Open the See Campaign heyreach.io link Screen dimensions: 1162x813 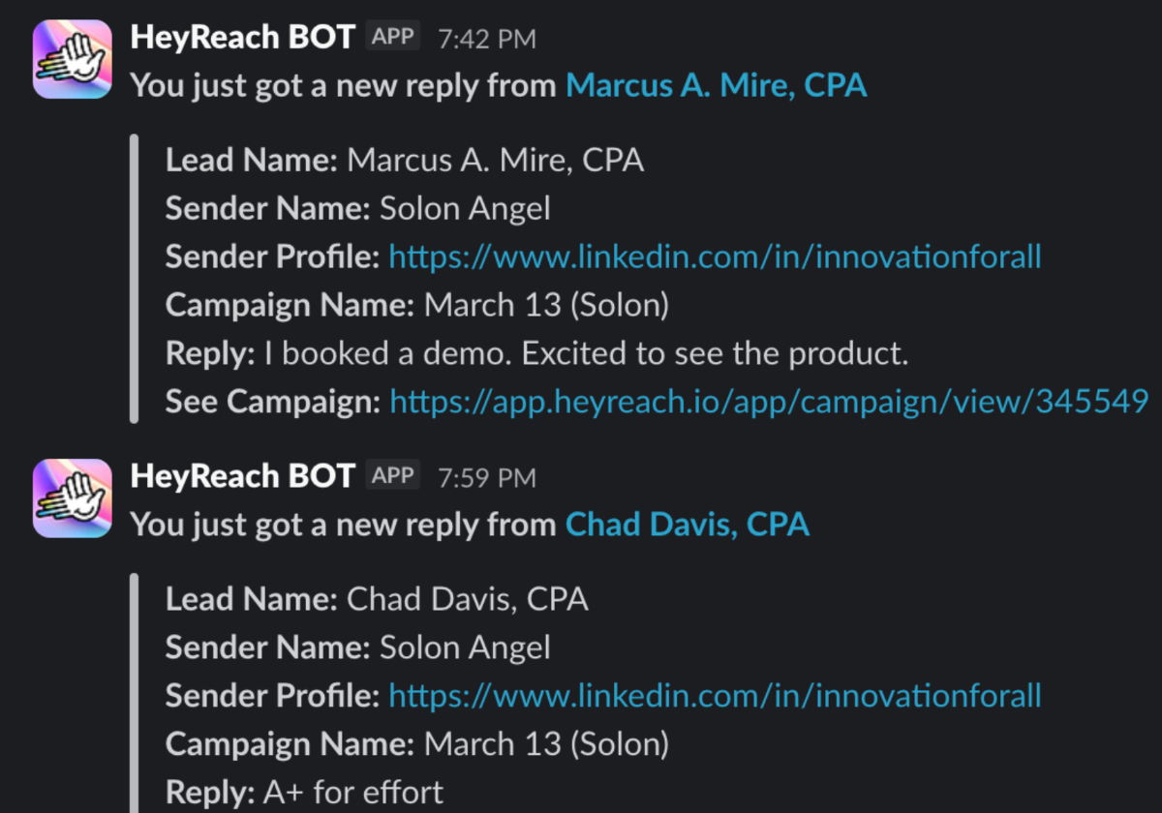[x=769, y=401]
